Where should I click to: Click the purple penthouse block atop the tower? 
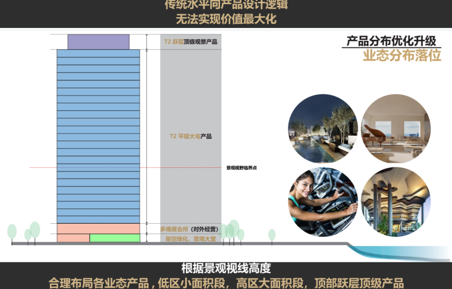[98, 42]
